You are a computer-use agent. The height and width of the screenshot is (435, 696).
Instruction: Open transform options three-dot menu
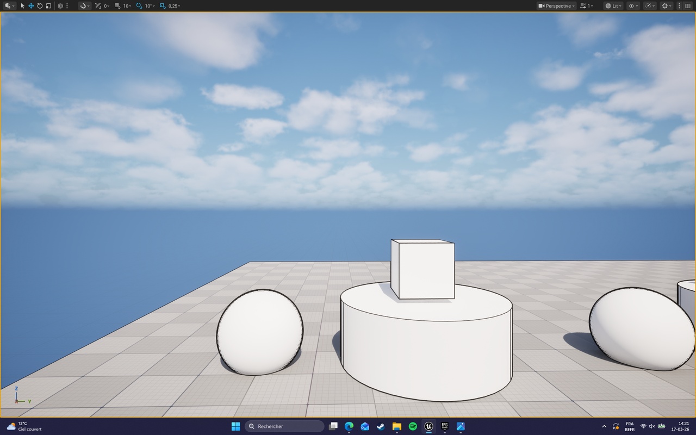point(67,5)
